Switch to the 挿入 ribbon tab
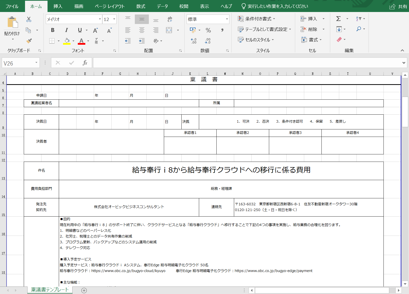This screenshot has width=409, height=294. (x=58, y=6)
